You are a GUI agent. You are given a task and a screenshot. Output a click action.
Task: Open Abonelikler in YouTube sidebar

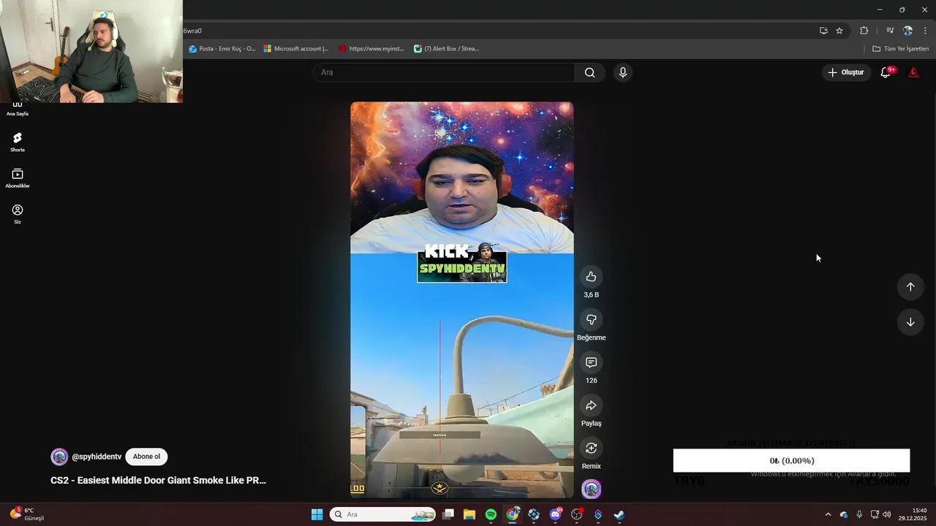click(18, 178)
